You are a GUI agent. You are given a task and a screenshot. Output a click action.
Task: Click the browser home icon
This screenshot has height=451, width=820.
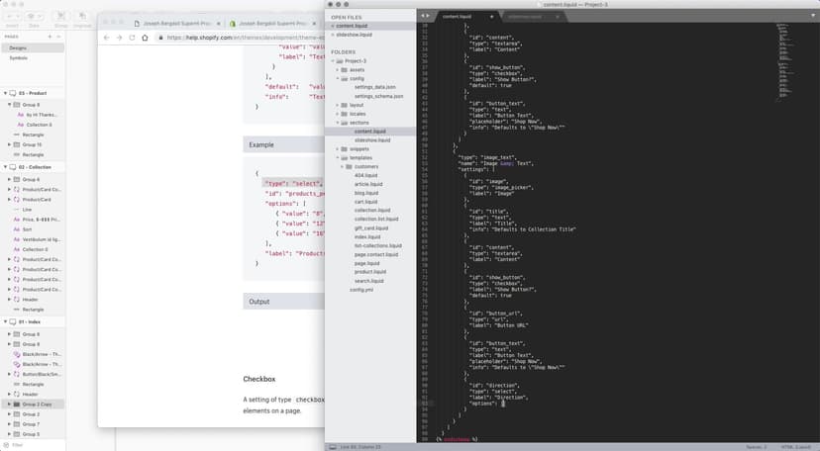[x=145, y=38]
